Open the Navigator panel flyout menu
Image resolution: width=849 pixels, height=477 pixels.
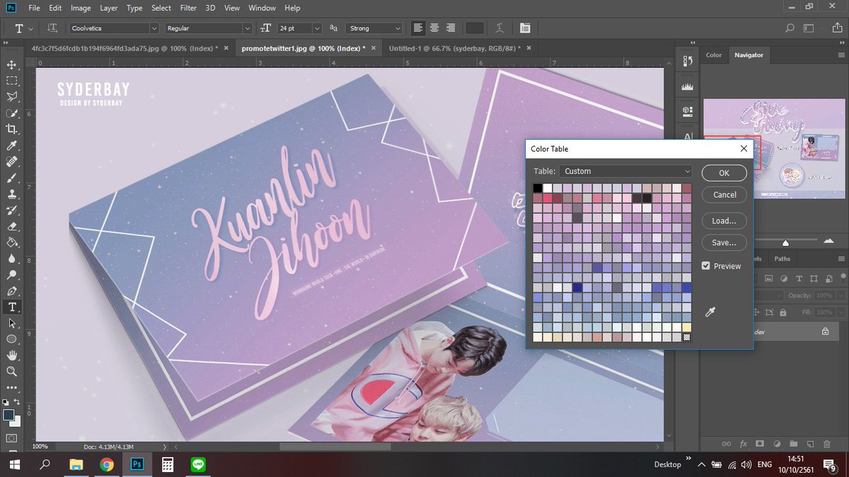pos(840,54)
